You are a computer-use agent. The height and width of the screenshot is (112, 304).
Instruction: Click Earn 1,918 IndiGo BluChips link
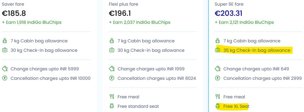(31, 22)
